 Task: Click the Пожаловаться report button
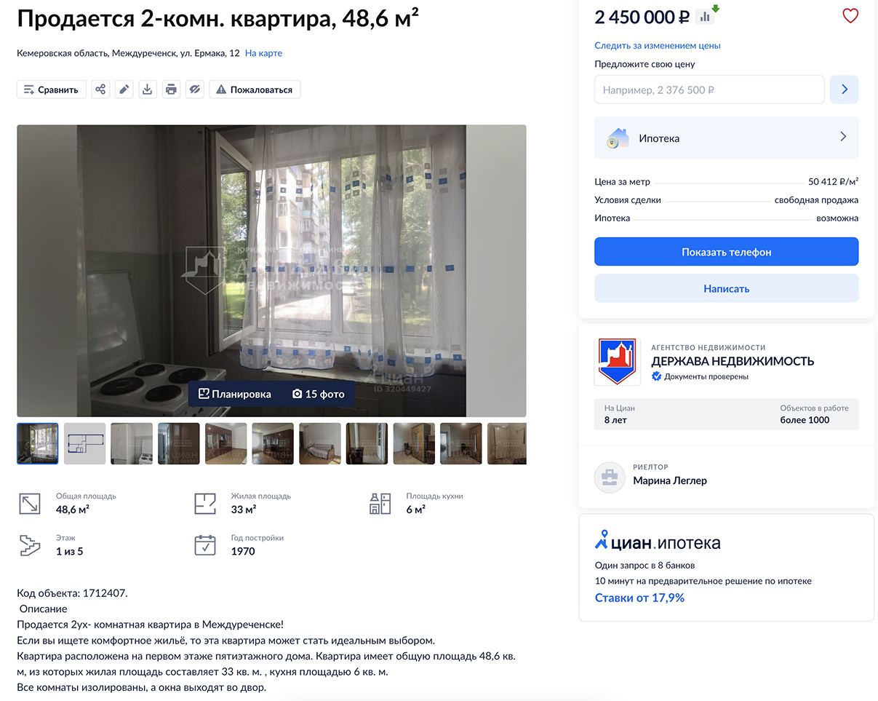pos(255,90)
